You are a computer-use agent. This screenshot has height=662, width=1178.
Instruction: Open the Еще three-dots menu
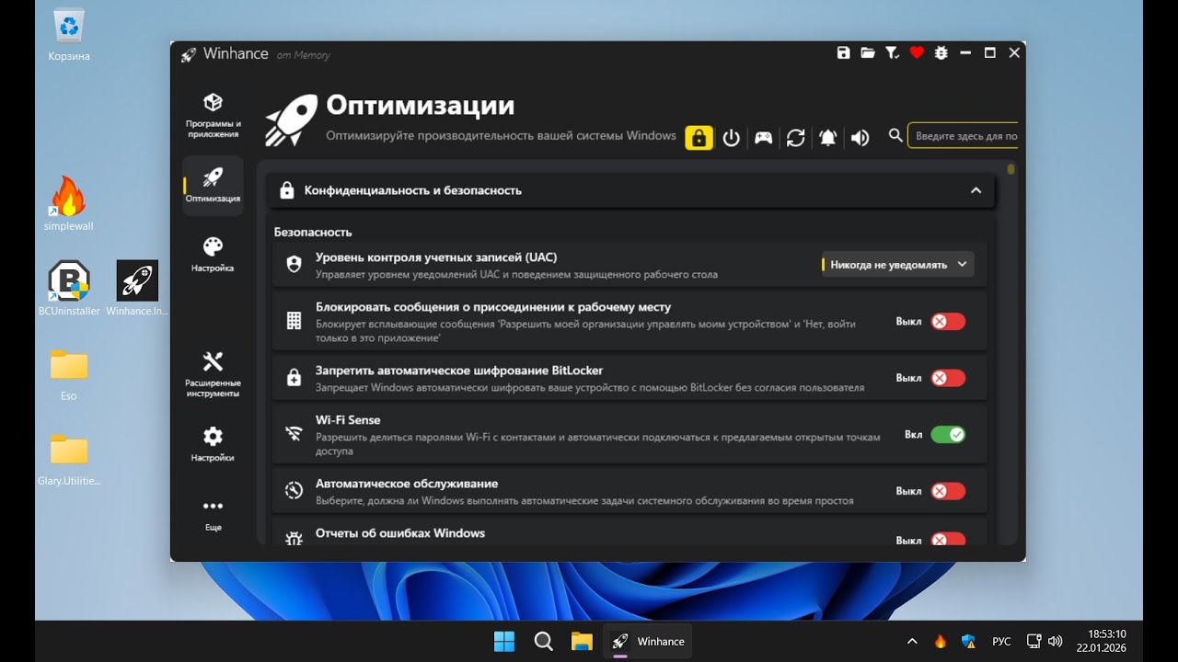tap(213, 515)
